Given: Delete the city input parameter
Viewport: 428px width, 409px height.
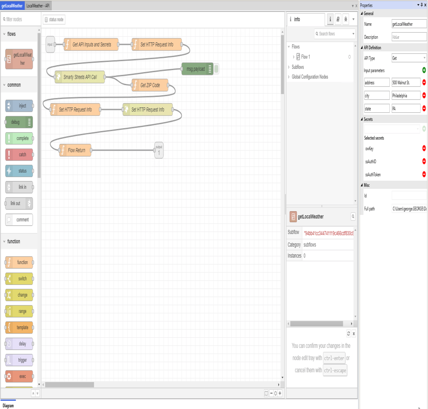Looking at the screenshot, I should [424, 96].
